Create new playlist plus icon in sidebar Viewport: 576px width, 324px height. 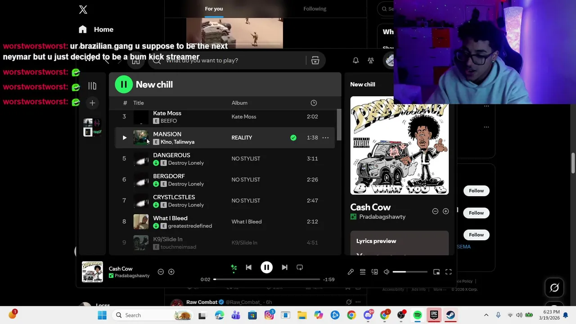pyautogui.click(x=92, y=103)
